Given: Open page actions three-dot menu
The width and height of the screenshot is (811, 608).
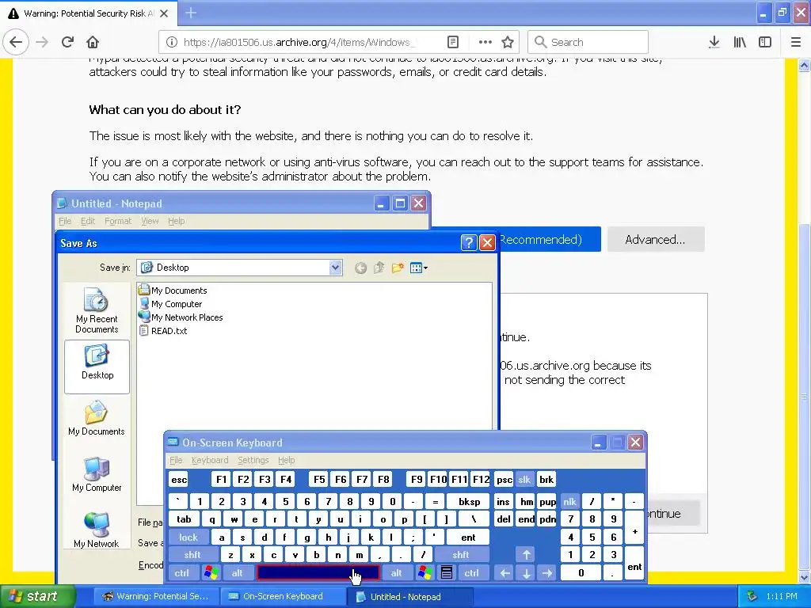Looking at the screenshot, I should (x=485, y=43).
